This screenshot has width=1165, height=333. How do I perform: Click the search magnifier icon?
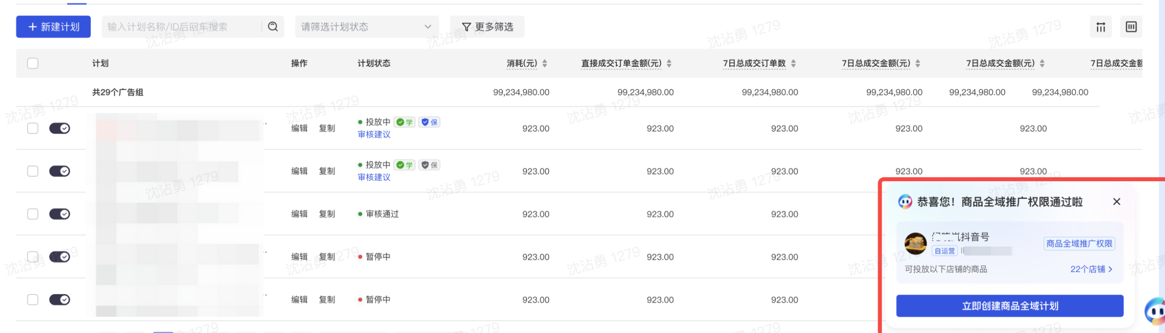[x=273, y=27]
